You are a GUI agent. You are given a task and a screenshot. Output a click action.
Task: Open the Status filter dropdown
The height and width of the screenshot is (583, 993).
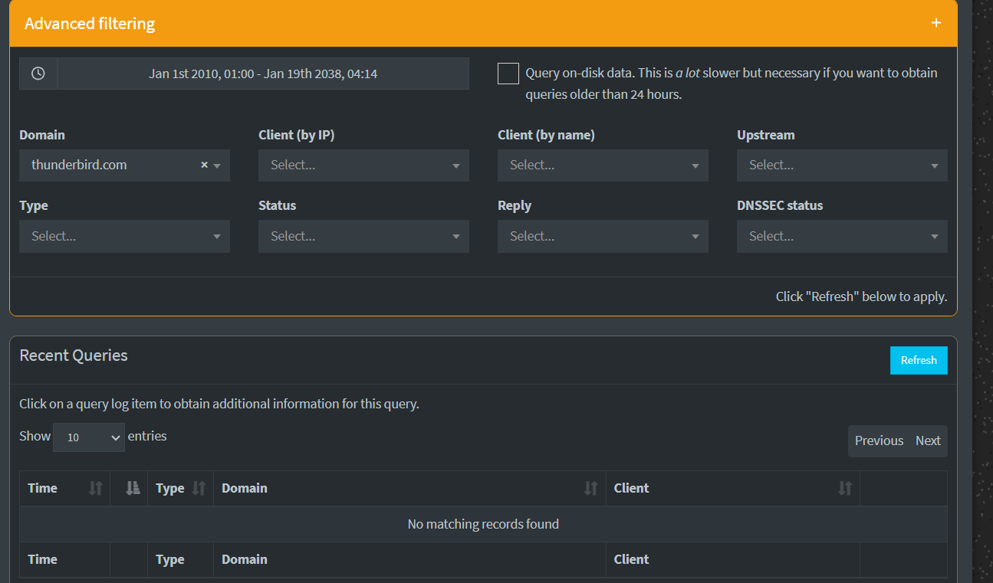click(363, 235)
